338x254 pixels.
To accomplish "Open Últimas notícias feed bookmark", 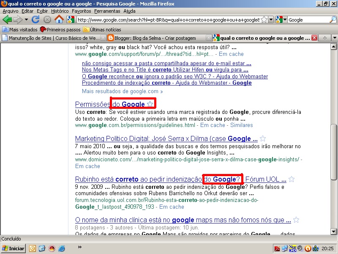I will 102,29.
